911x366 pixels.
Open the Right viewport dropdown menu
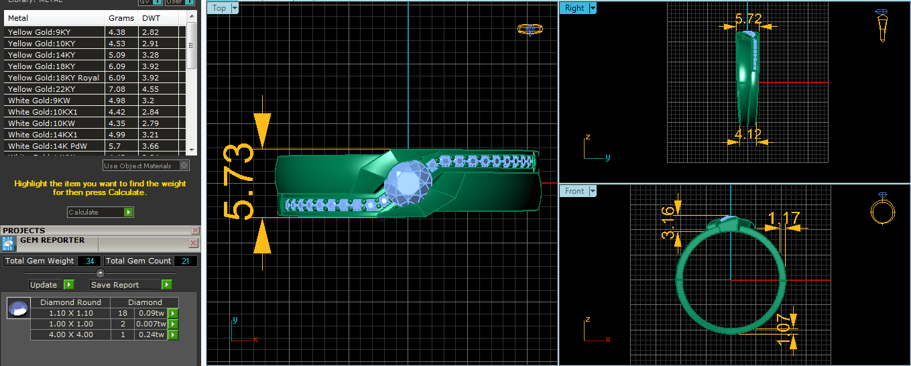click(593, 8)
